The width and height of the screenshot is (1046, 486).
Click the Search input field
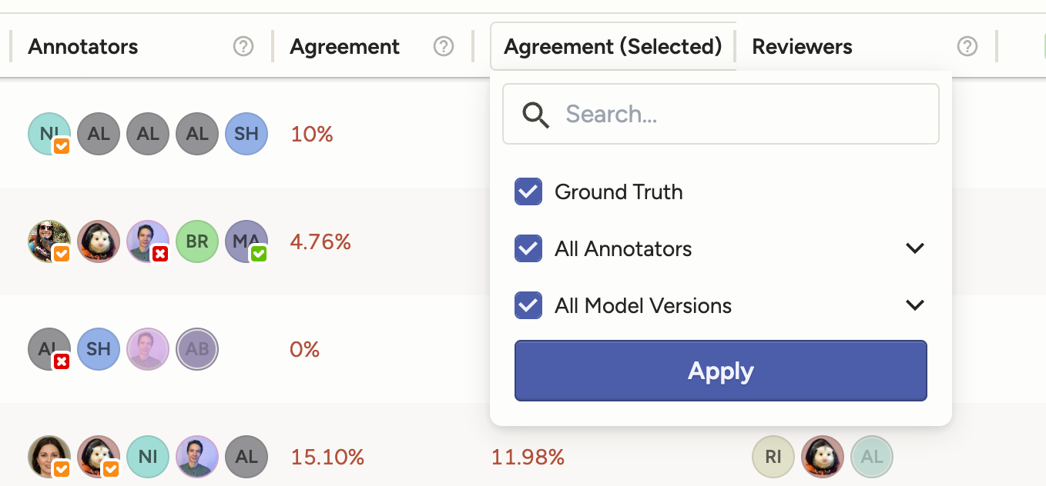tap(739, 115)
